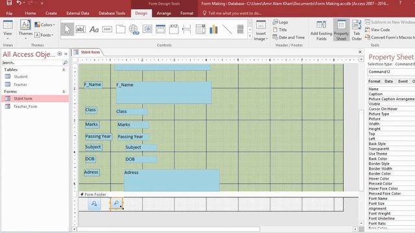Open Property Sheet Data tab

coord(388,82)
